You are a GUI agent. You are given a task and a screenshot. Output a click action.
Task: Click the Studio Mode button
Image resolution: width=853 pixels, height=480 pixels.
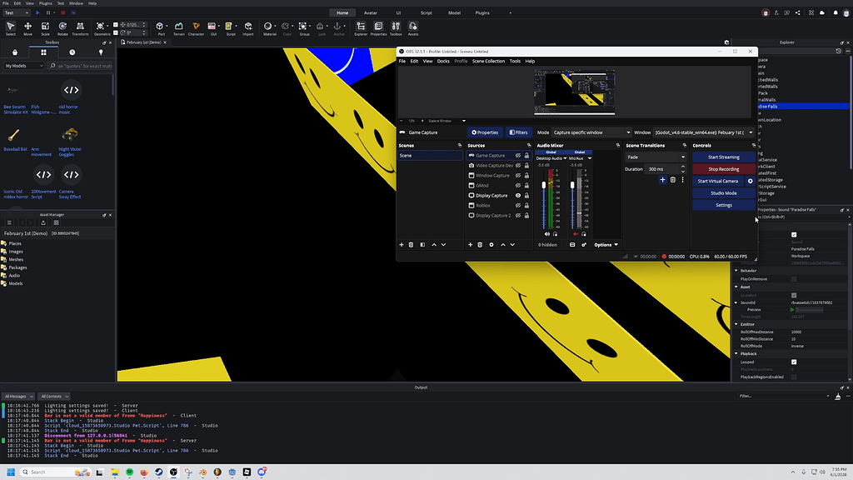724,193
